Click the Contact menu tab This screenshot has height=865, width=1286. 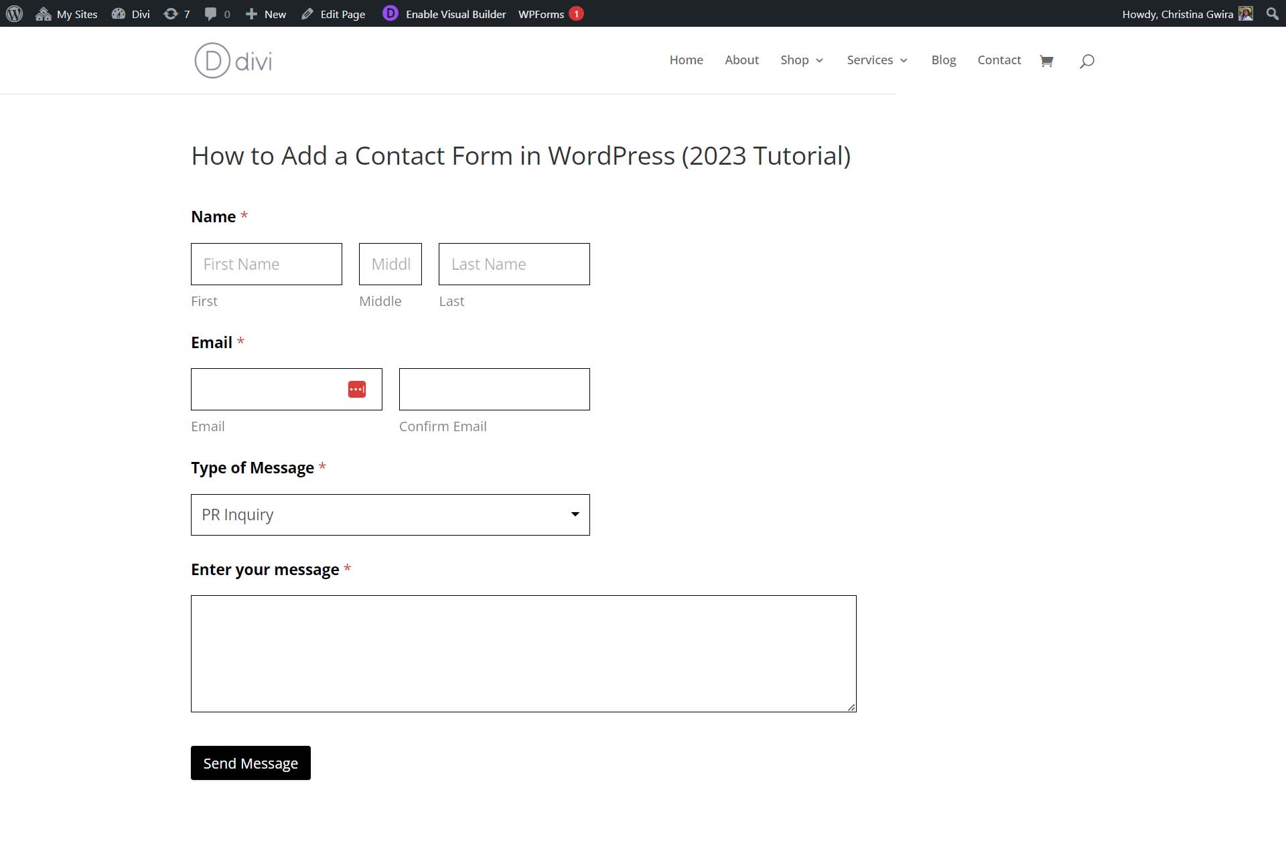tap(999, 59)
